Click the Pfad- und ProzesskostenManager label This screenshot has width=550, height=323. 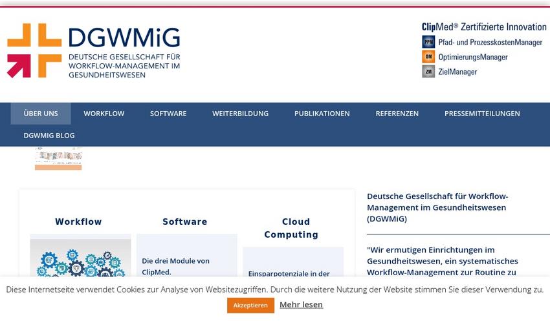pyautogui.click(x=490, y=43)
